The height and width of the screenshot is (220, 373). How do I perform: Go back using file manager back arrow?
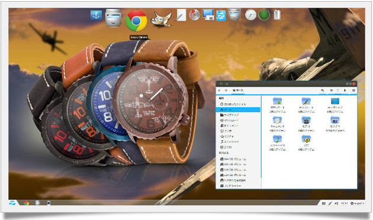coord(219,90)
